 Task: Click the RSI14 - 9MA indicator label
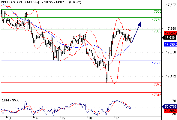(x=10, y=100)
